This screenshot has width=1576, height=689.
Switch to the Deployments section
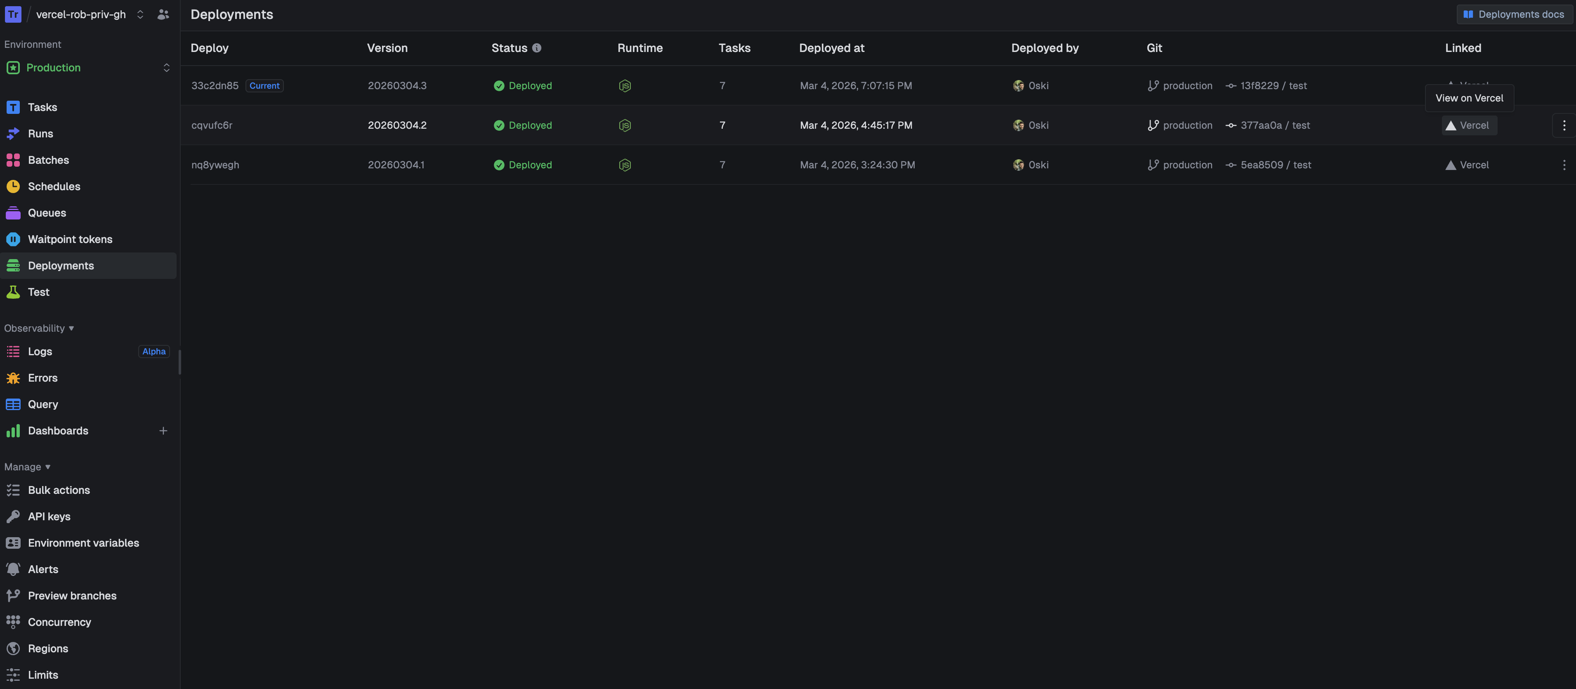point(61,265)
